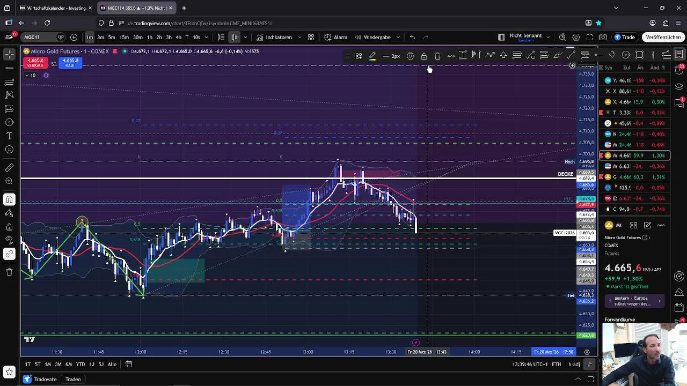
Task: Switch to the 4h timeframe
Action: coord(179,37)
